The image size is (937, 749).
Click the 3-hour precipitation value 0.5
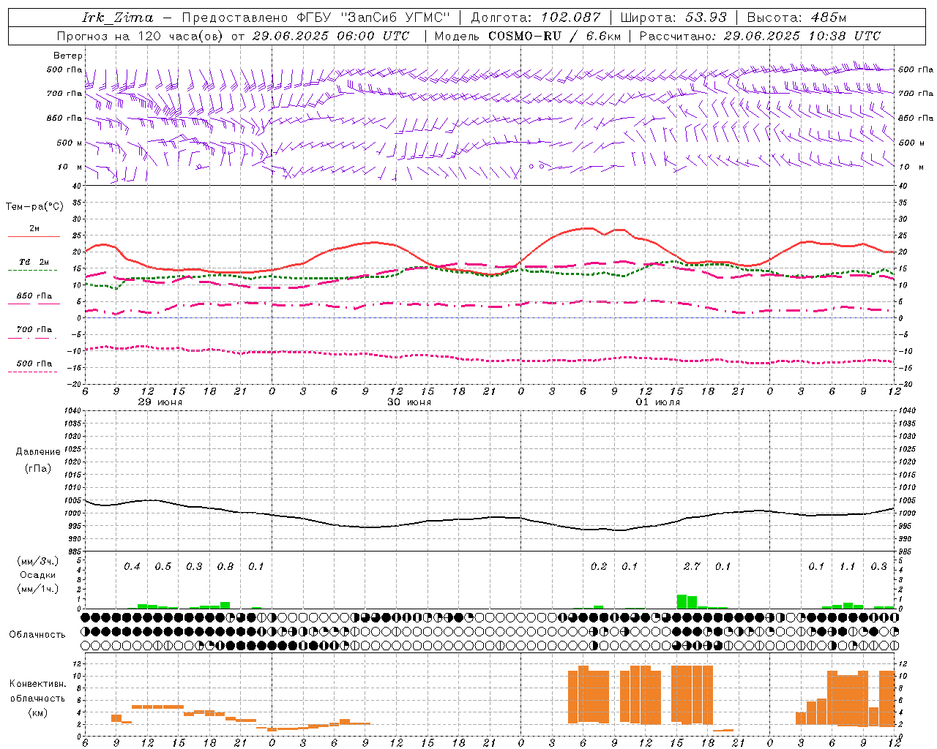(163, 566)
